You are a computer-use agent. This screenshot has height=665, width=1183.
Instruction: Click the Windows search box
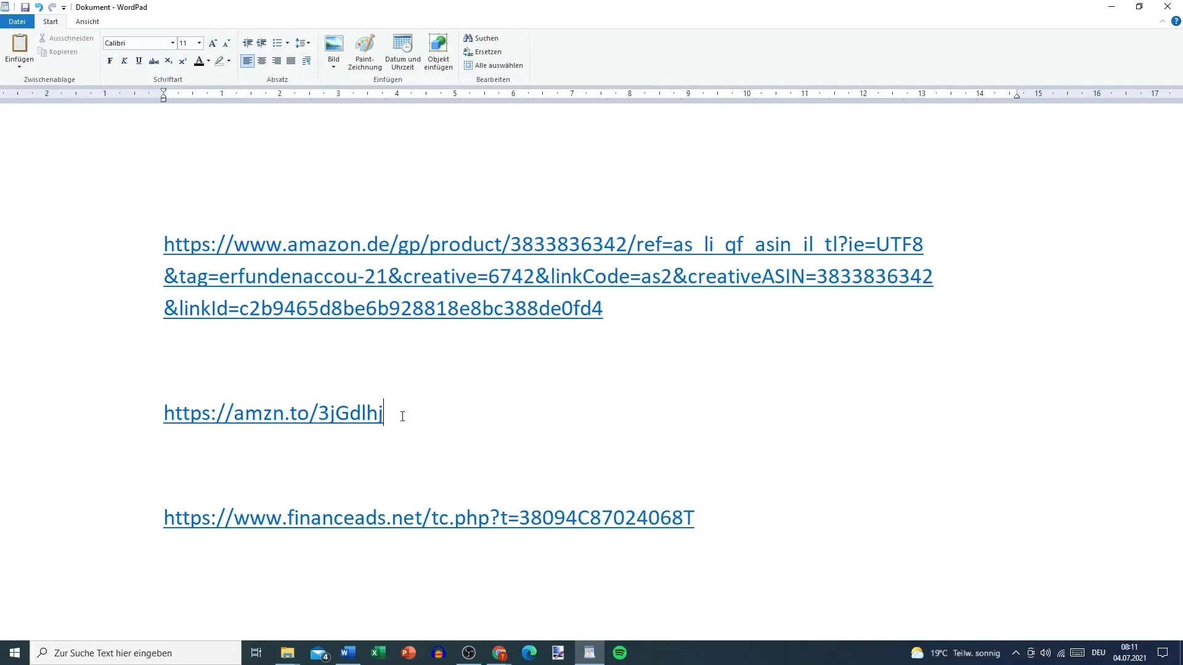pyautogui.click(x=136, y=653)
